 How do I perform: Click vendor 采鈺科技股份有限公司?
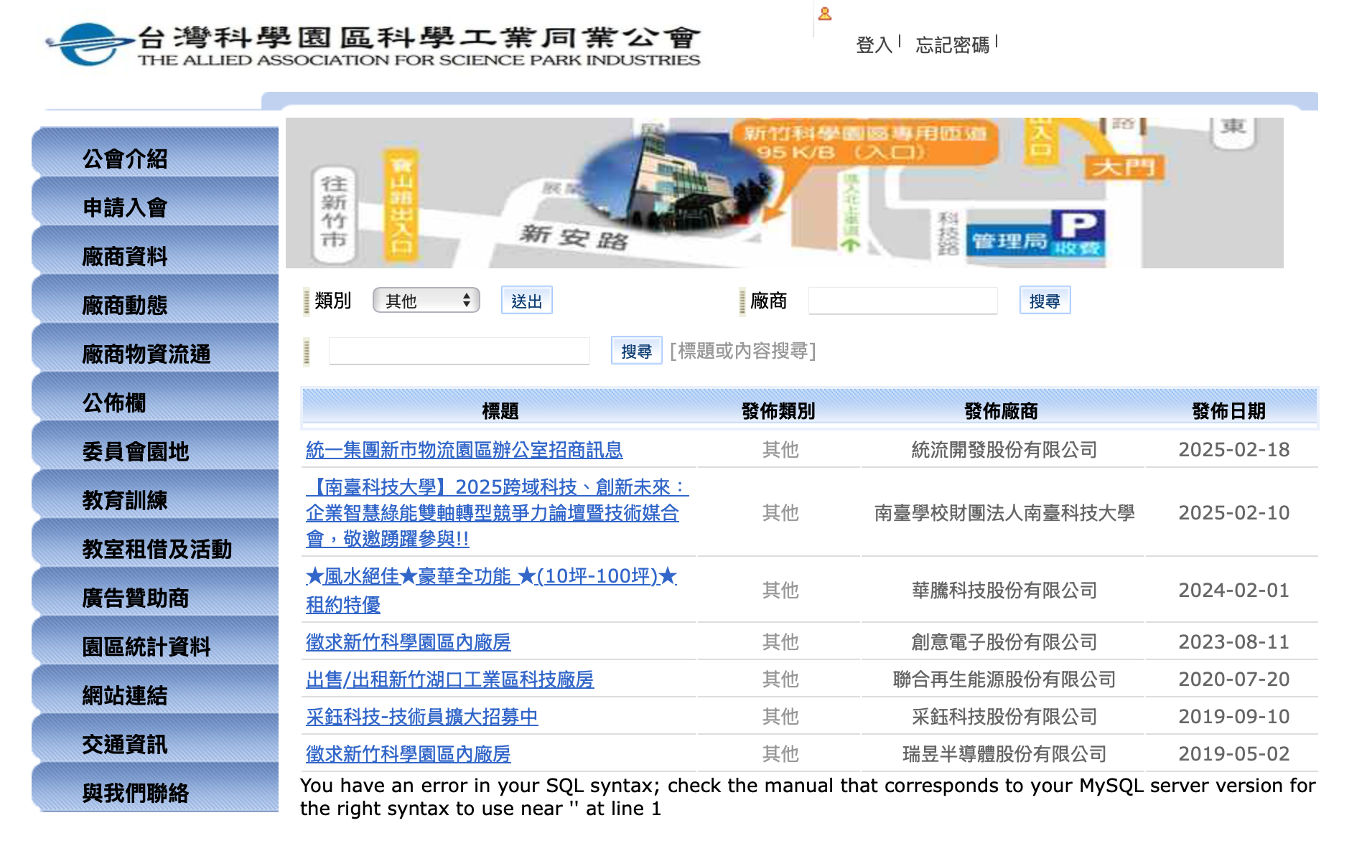[x=1004, y=717]
